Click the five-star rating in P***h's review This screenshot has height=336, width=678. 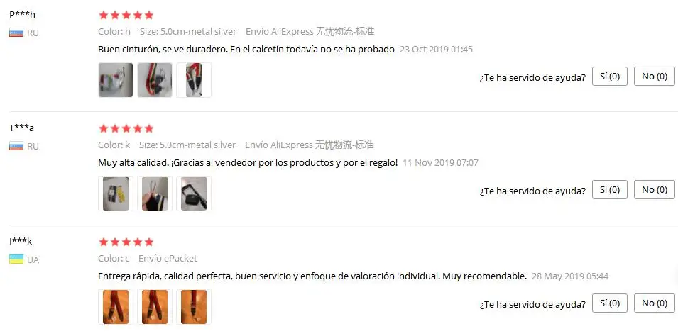pyautogui.click(x=126, y=16)
